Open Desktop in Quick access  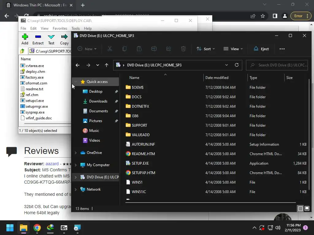click(x=96, y=91)
